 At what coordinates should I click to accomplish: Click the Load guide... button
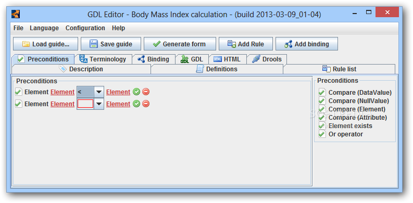[x=45, y=44]
